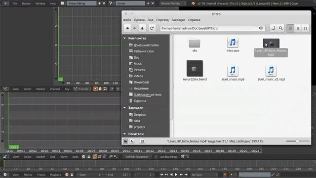The image size is (316, 178).
Task: Open Blender Render menu
Action: click(26, 3)
